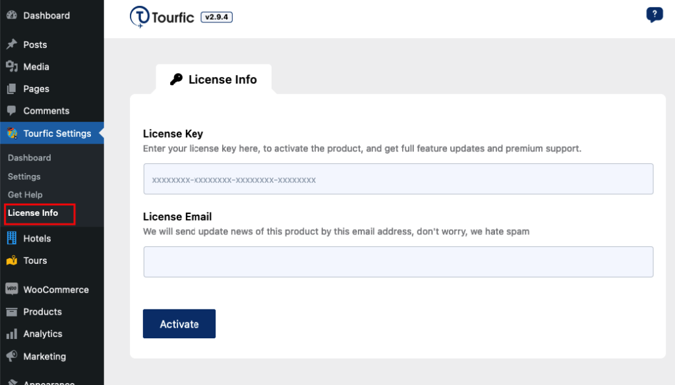This screenshot has width=675, height=385.
Task: Click the 'Enter your license key here' description
Action: [362, 149]
